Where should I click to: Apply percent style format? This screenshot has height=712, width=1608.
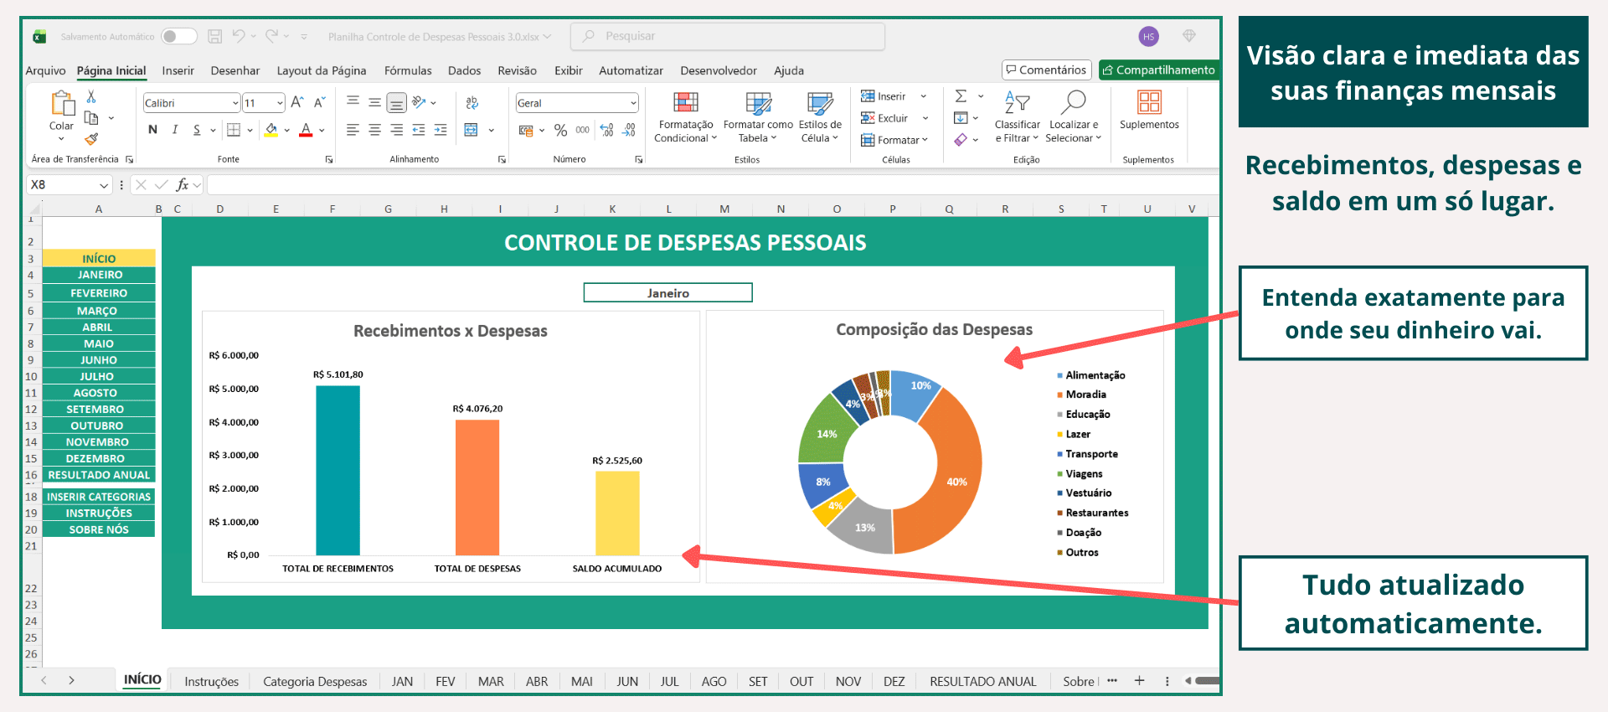click(x=560, y=130)
